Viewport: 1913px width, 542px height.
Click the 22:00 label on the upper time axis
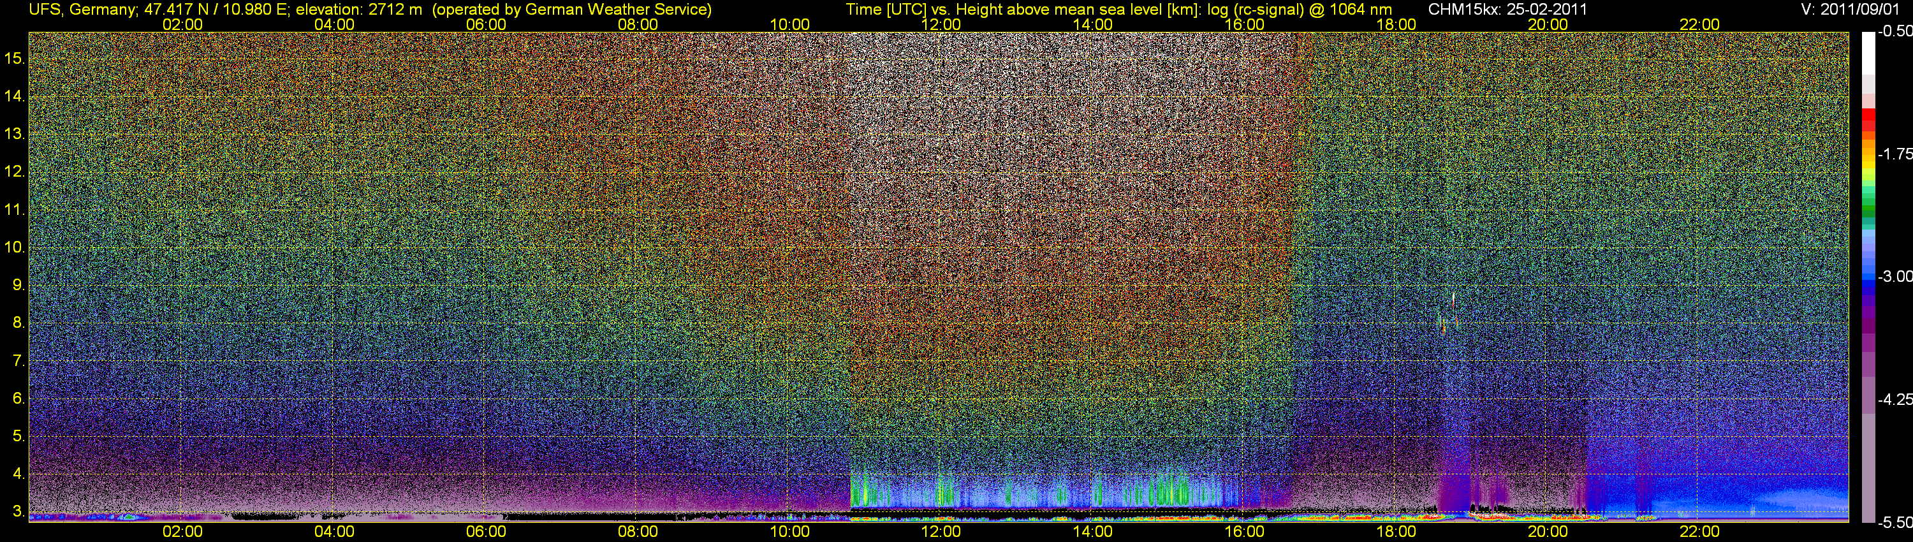coord(1700,24)
